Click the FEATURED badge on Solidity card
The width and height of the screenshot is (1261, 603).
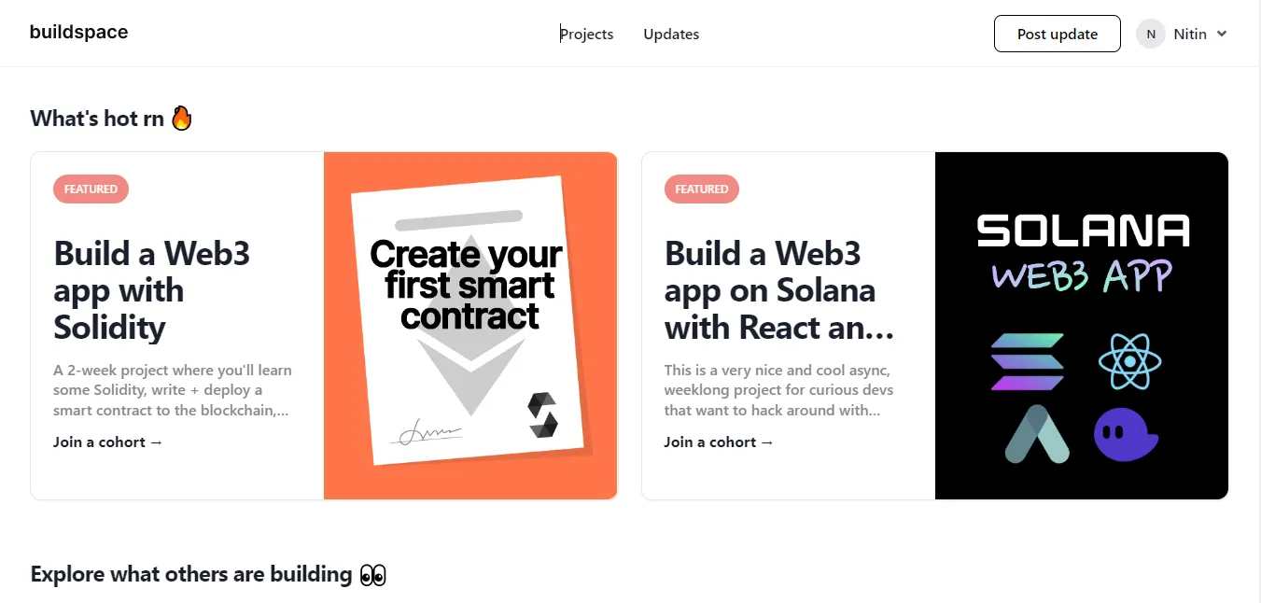tap(91, 189)
